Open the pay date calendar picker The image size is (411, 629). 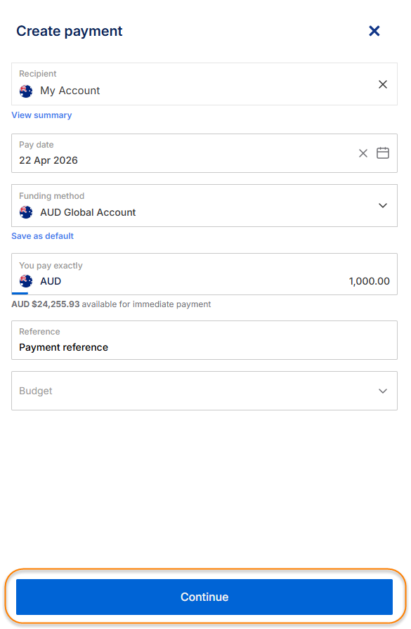pos(382,153)
